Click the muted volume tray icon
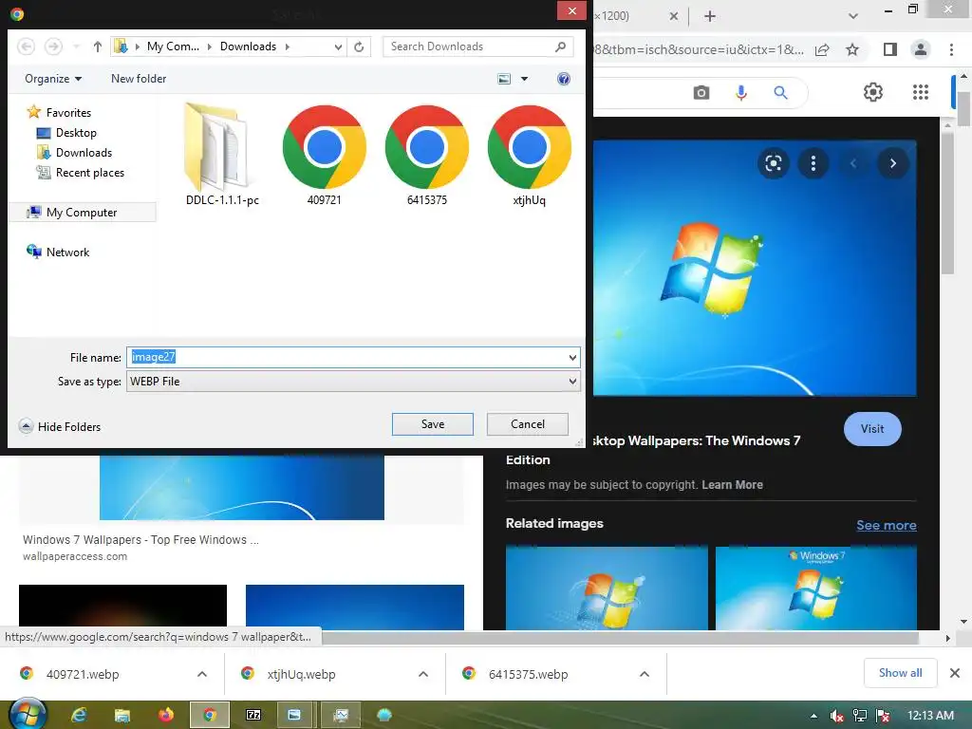This screenshot has width=972, height=729. coord(836,716)
